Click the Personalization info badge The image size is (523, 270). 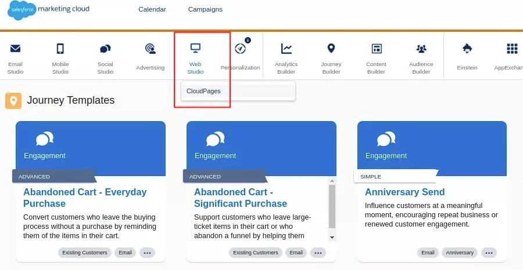pyautogui.click(x=248, y=40)
